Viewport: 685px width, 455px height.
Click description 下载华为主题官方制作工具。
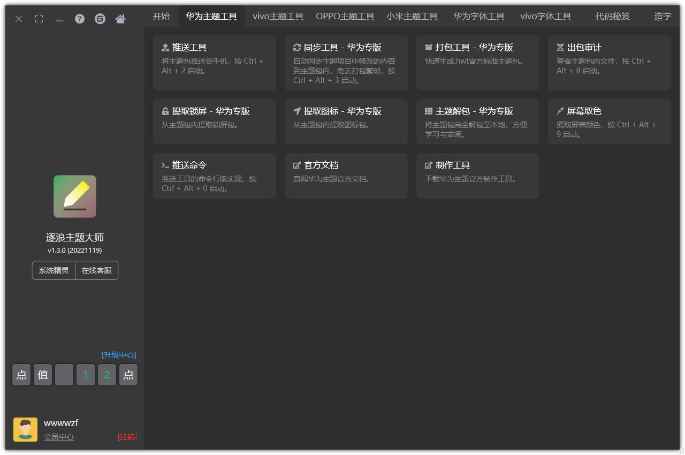click(472, 179)
